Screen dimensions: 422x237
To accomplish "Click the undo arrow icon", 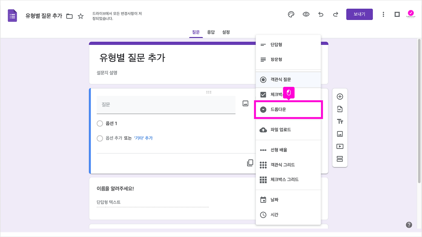I will [321, 14].
